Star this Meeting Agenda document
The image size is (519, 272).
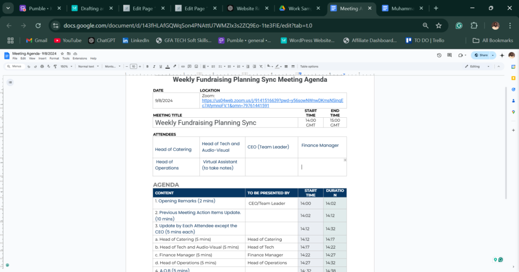click(62, 53)
